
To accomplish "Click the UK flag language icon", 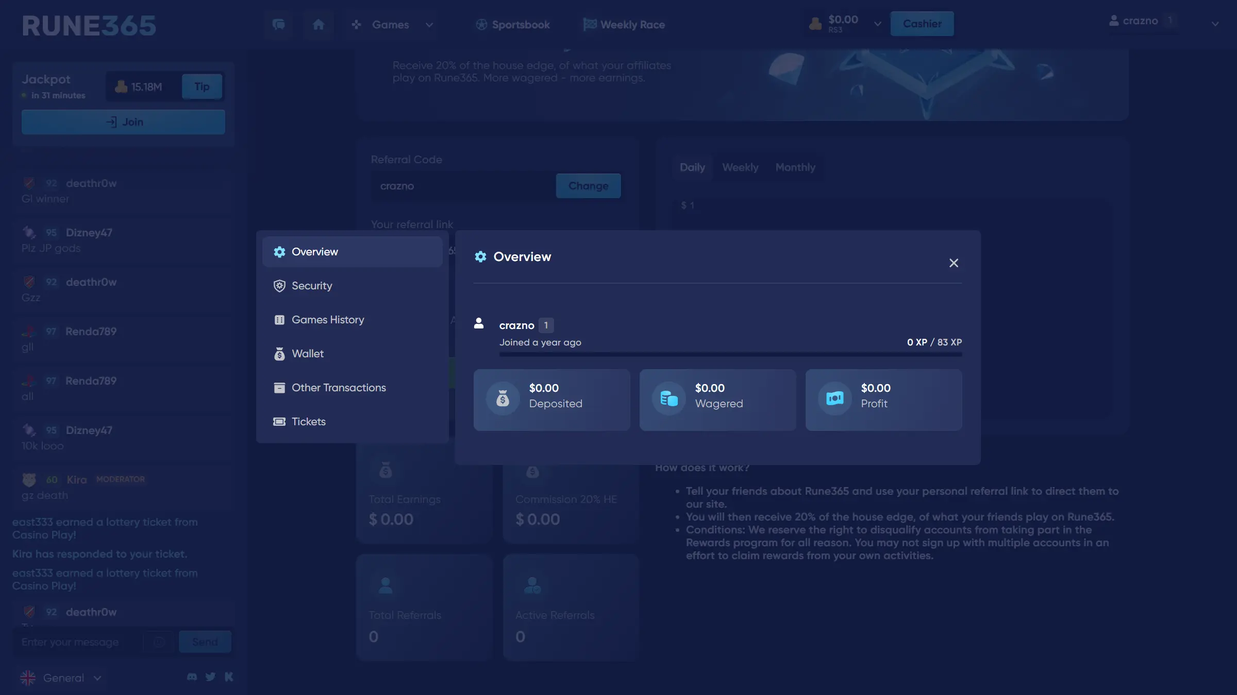I will (x=28, y=678).
